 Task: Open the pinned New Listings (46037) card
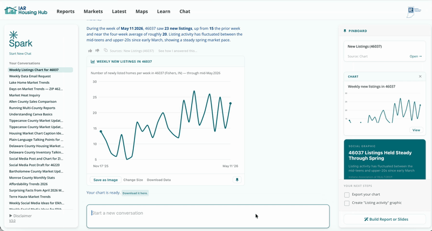(x=415, y=56)
